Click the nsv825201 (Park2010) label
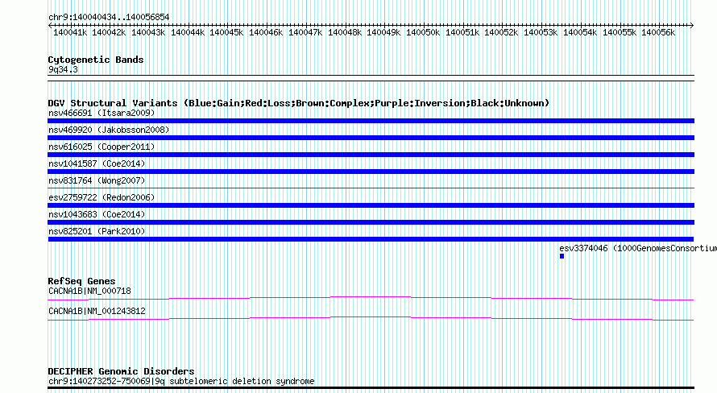The height and width of the screenshot is (393, 717). [x=97, y=231]
